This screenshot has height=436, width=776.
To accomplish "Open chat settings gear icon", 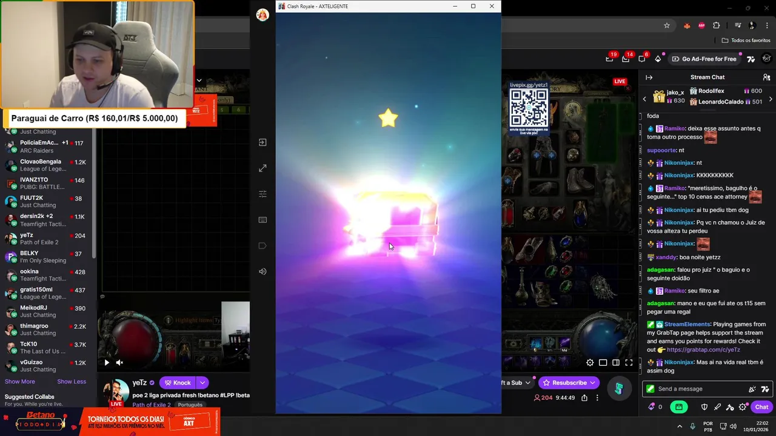I will (743, 407).
